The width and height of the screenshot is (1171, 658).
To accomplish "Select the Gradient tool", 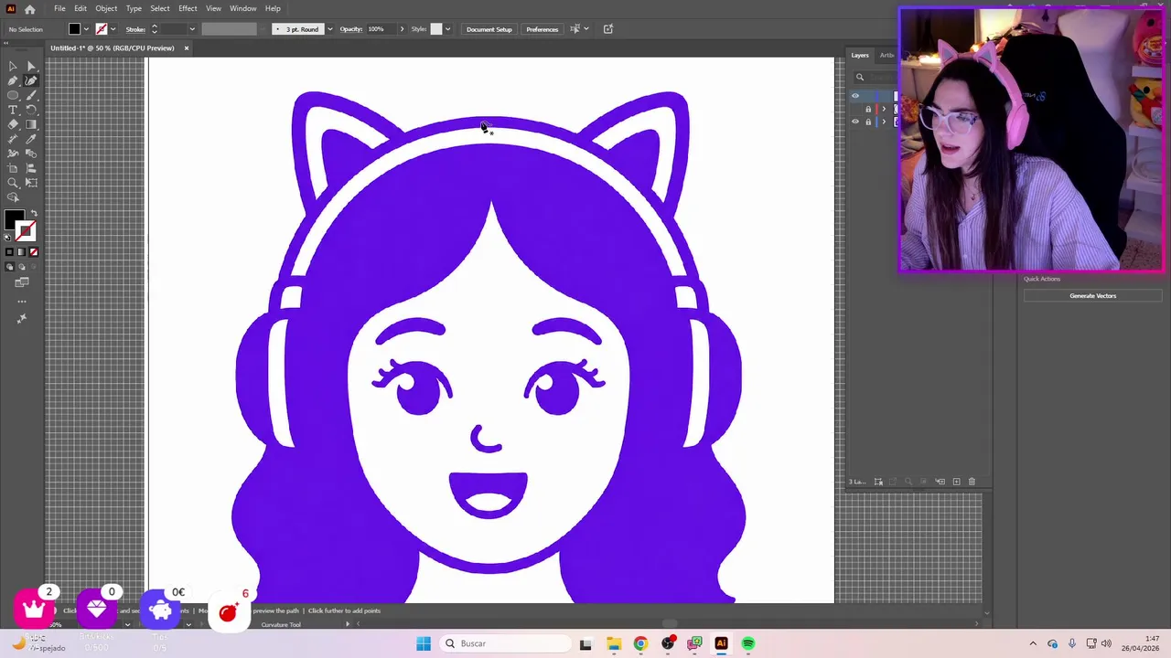I will coord(31,124).
